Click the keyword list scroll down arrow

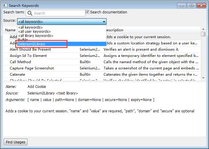tap(203, 78)
